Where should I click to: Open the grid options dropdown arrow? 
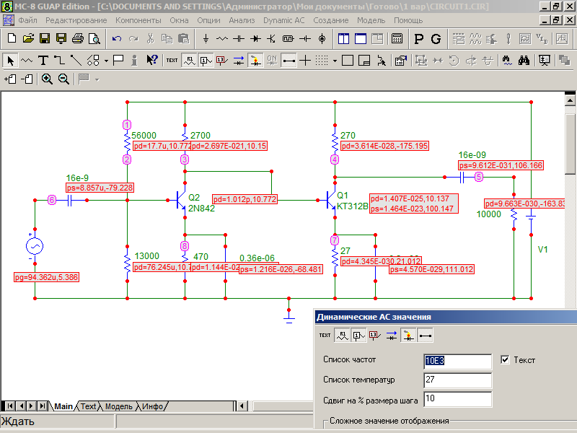pos(335,60)
